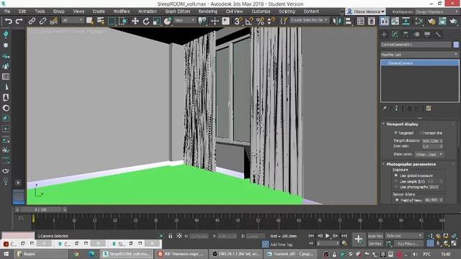The width and height of the screenshot is (461, 259).
Task: Toggle the Targeted checkbox
Action: (395, 133)
